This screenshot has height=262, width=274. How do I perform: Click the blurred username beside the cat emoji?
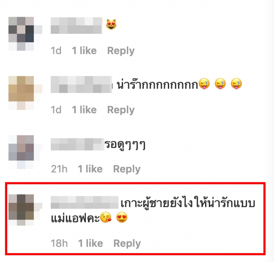click(76, 26)
